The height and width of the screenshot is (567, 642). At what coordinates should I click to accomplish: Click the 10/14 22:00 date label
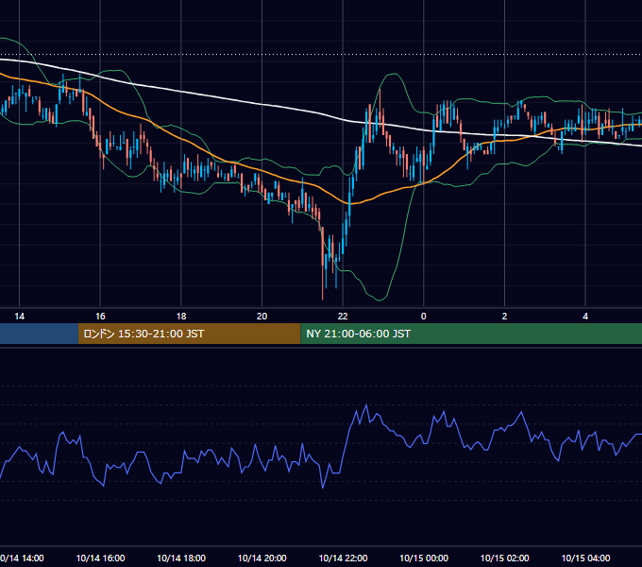(x=343, y=558)
